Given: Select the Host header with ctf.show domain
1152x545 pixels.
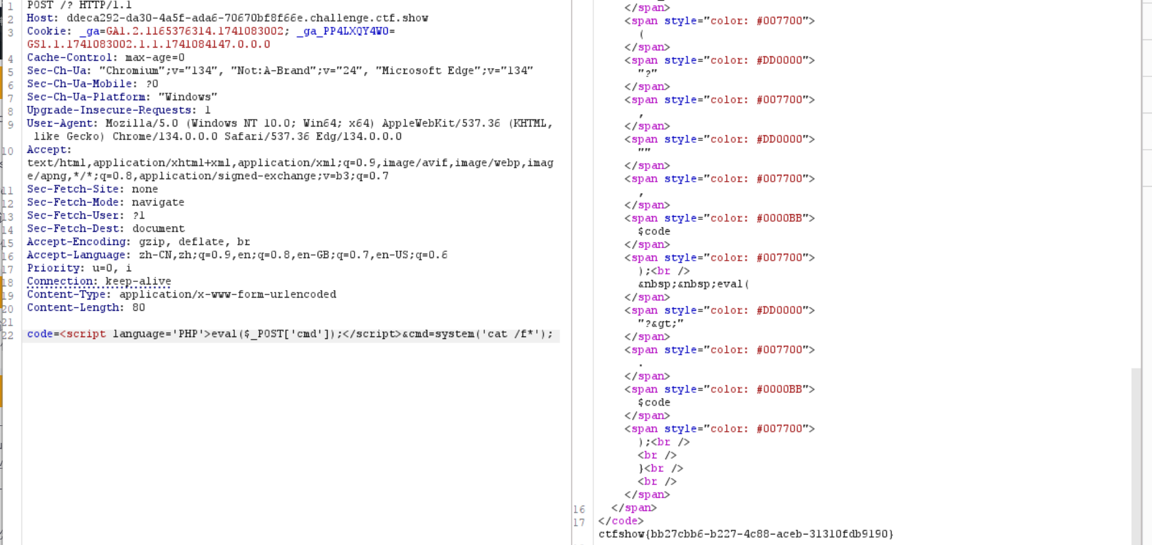Looking at the screenshot, I should click(x=227, y=18).
